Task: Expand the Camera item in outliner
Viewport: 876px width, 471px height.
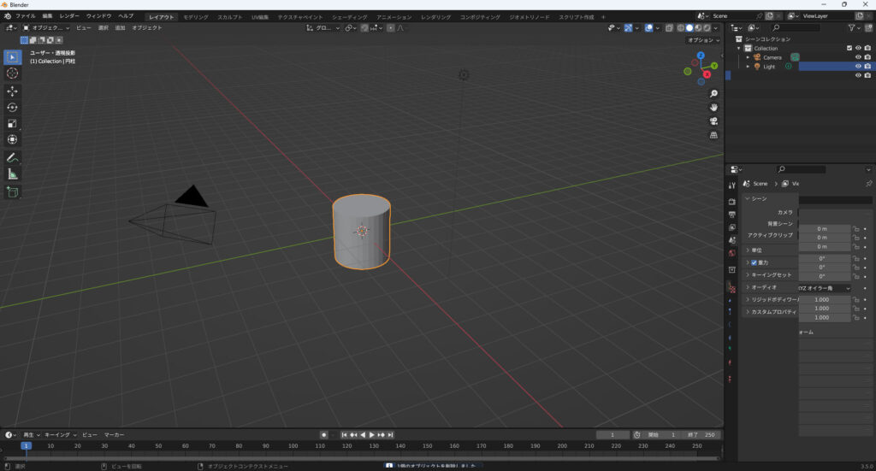Action: pyautogui.click(x=748, y=57)
